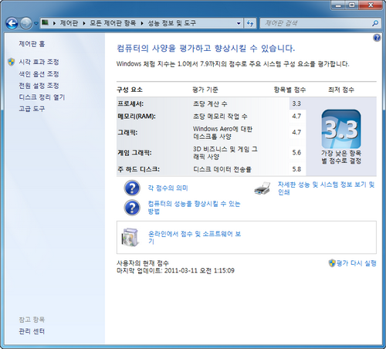The height and width of the screenshot is (349, 386).
Task: Click the greyed forward navigation arrow
Action: (x=25, y=23)
